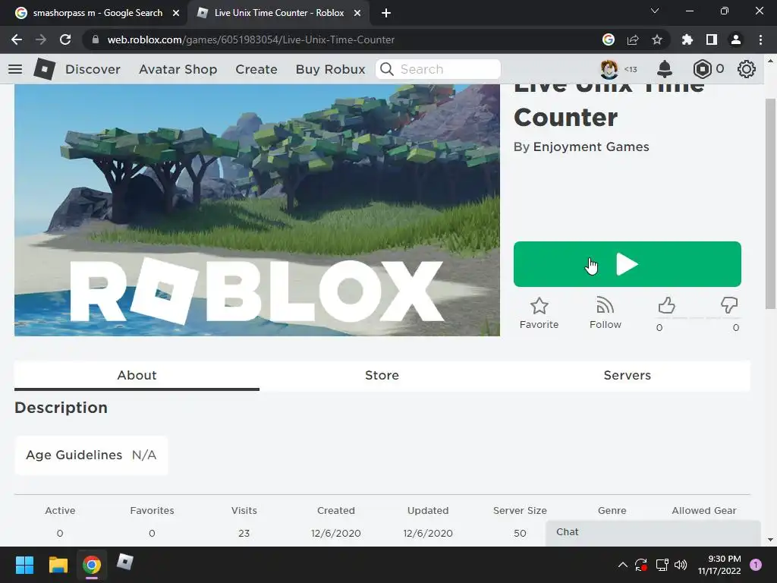The width and height of the screenshot is (777, 583).
Task: Toggle Chrome side panel
Action: coord(712,39)
